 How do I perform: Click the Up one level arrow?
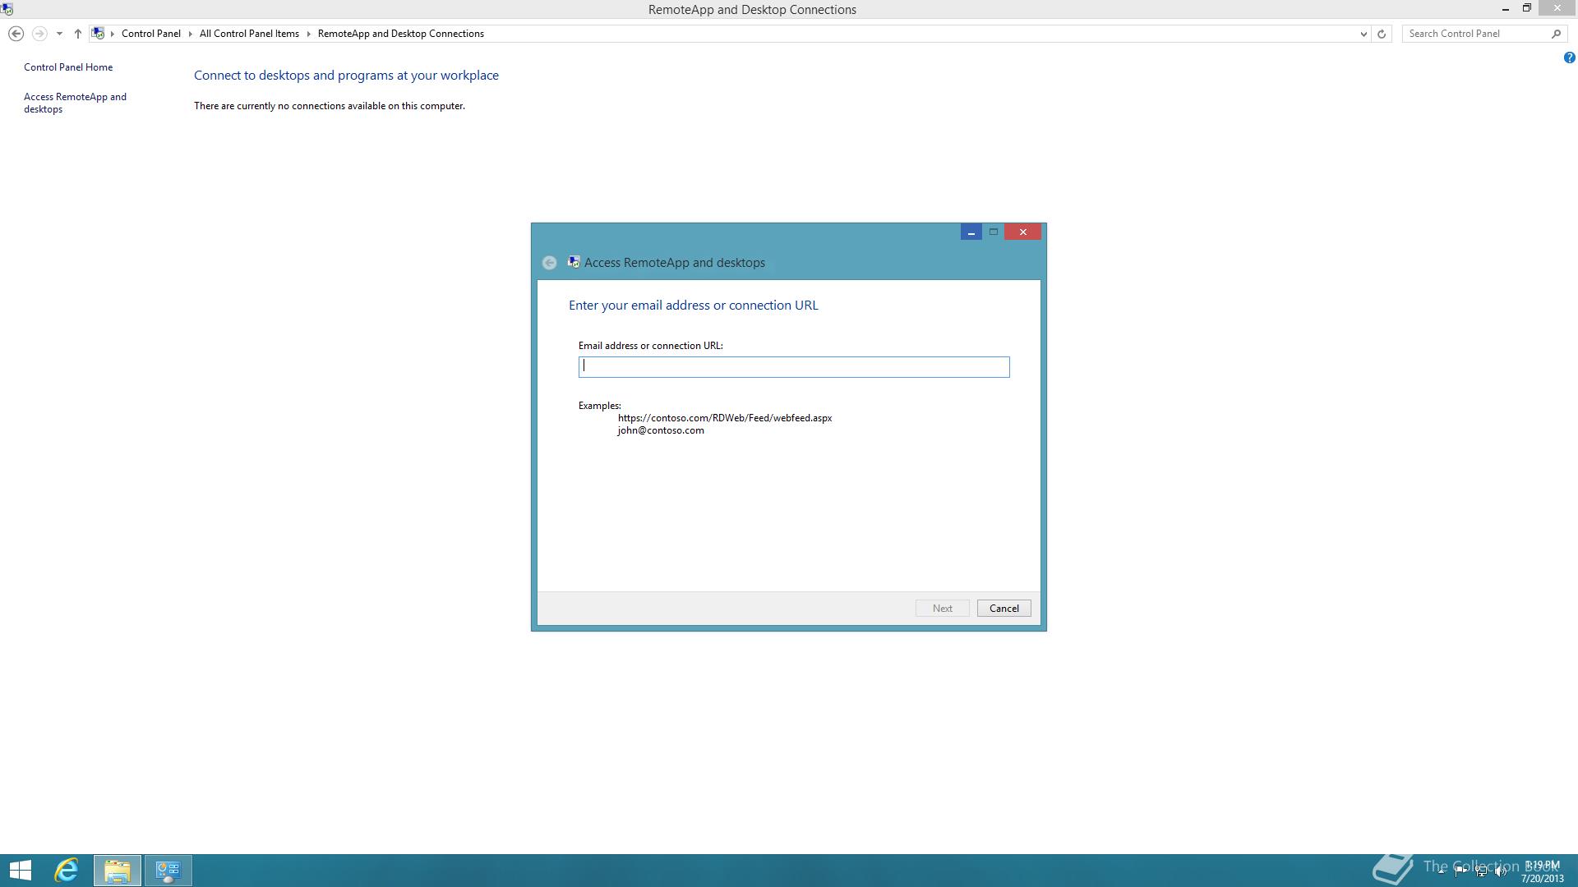[78, 34]
